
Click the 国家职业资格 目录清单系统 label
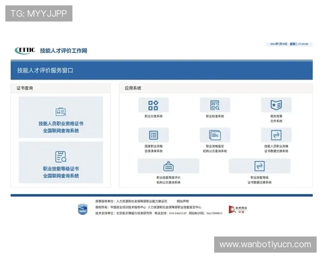point(153,148)
